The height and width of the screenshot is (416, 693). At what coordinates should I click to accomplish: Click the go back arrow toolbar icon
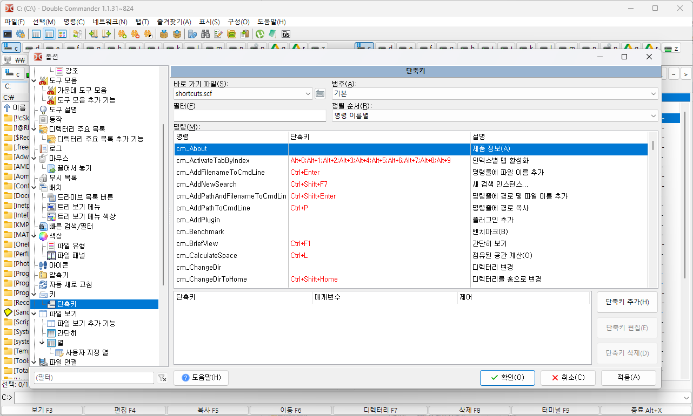pos(94,34)
